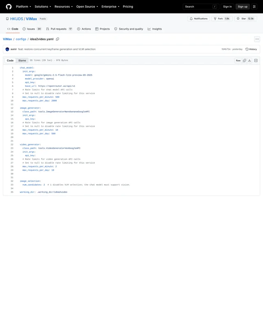The width and height of the screenshot is (263, 329).
Task: Open the HKUDS owner link
Action: (x=16, y=19)
